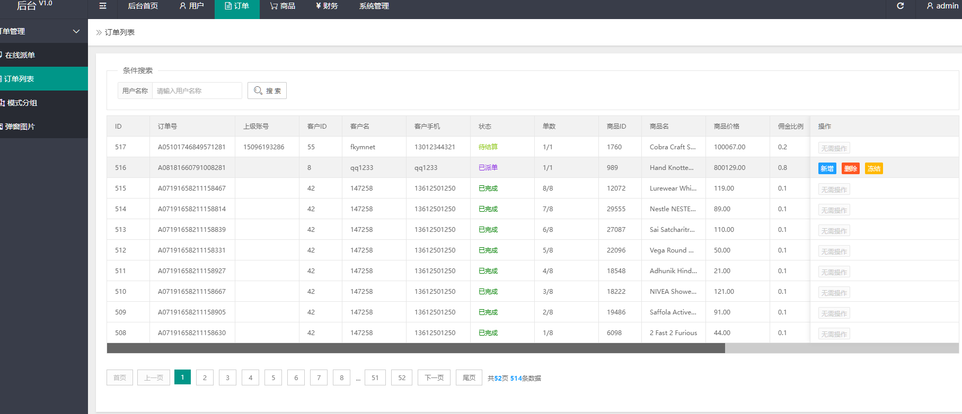Open 模式分组 in the sidebar
This screenshot has height=414, width=962.
(21, 103)
